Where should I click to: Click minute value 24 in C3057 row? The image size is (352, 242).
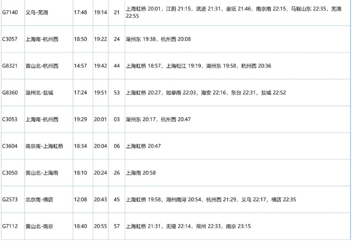pos(116,39)
